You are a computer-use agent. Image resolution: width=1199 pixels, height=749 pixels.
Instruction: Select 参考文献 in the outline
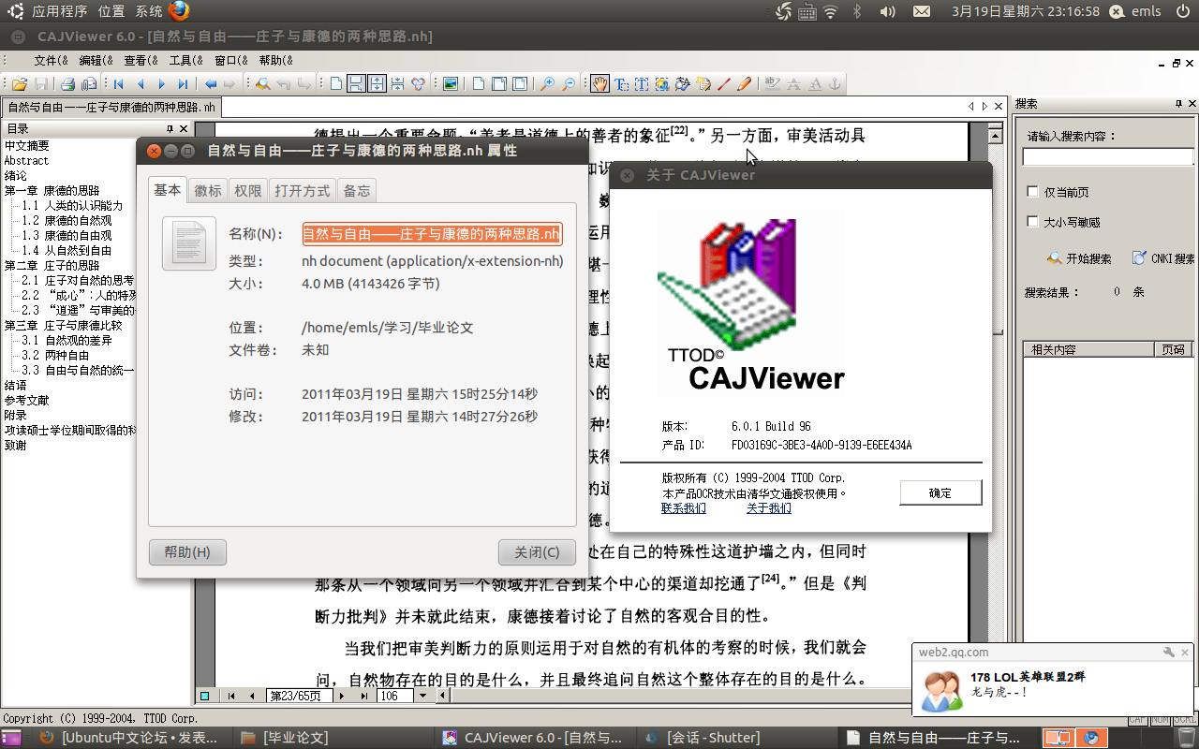pyautogui.click(x=27, y=400)
